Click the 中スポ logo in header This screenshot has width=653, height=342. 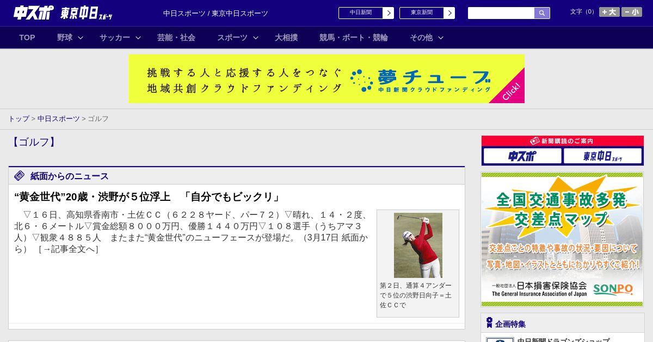(x=34, y=12)
